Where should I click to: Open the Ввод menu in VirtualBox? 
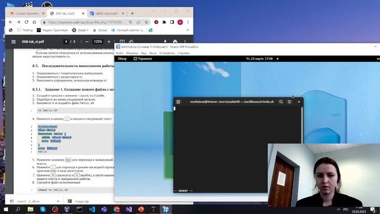pos(153,53)
